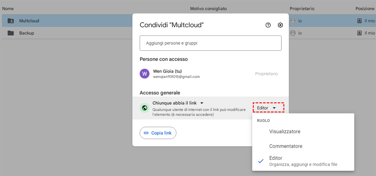376x176 pixels.
Task: Click owner avatar icon in Backup row
Action: [x=293, y=33]
